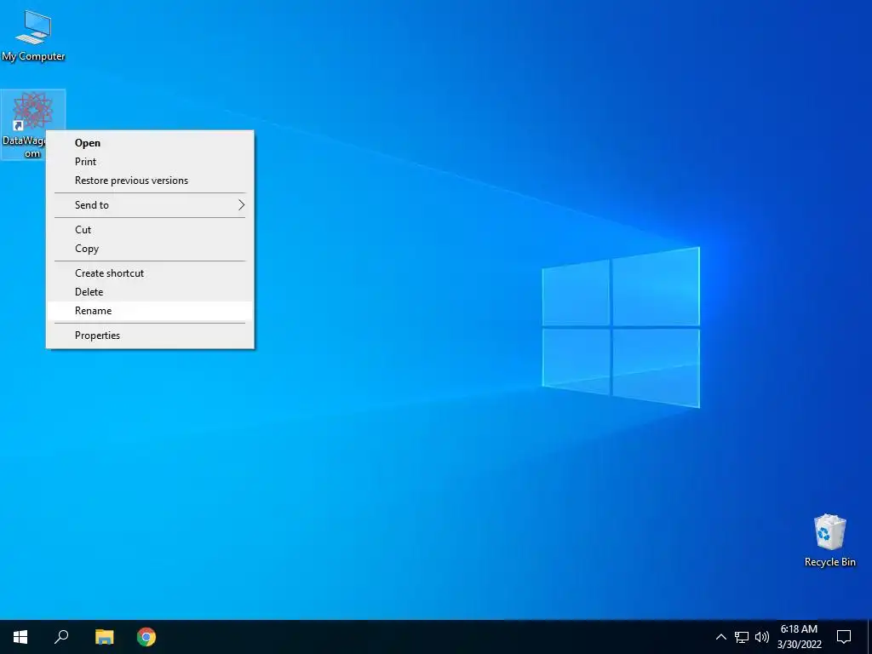The width and height of the screenshot is (872, 654).
Task: Select Restore previous versions
Action: coord(150,181)
